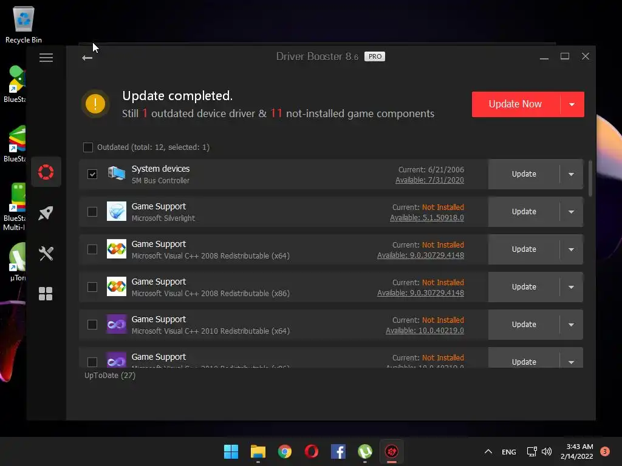The image size is (622, 466).
Task: Expand dropdown for Visual C++ 2008 (x86)
Action: (571, 287)
